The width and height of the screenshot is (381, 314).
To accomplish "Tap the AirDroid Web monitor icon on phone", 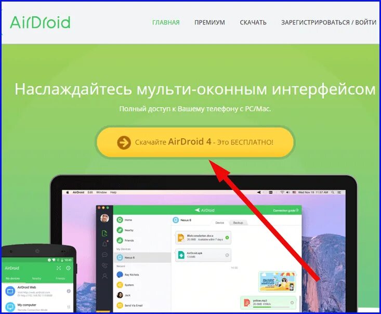I will tap(10, 291).
